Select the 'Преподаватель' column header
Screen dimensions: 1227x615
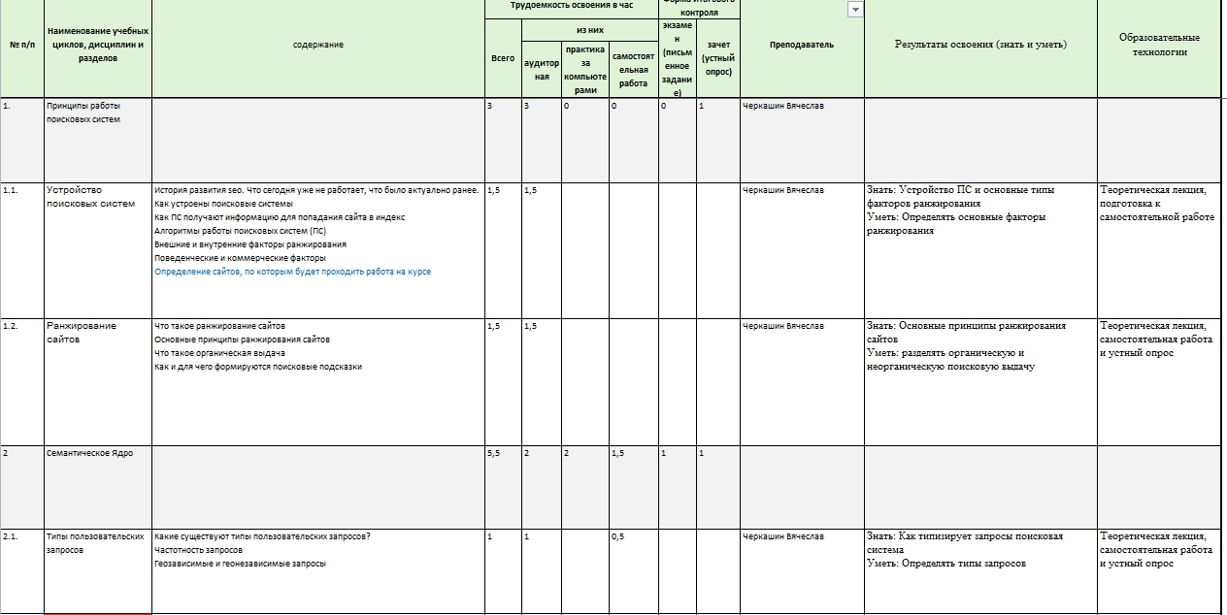[802, 45]
